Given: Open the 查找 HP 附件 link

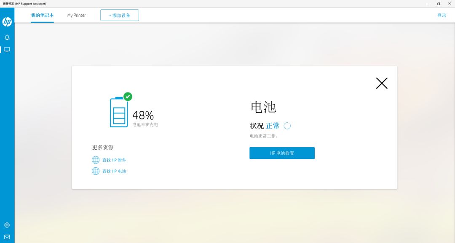Looking at the screenshot, I should coord(114,160).
